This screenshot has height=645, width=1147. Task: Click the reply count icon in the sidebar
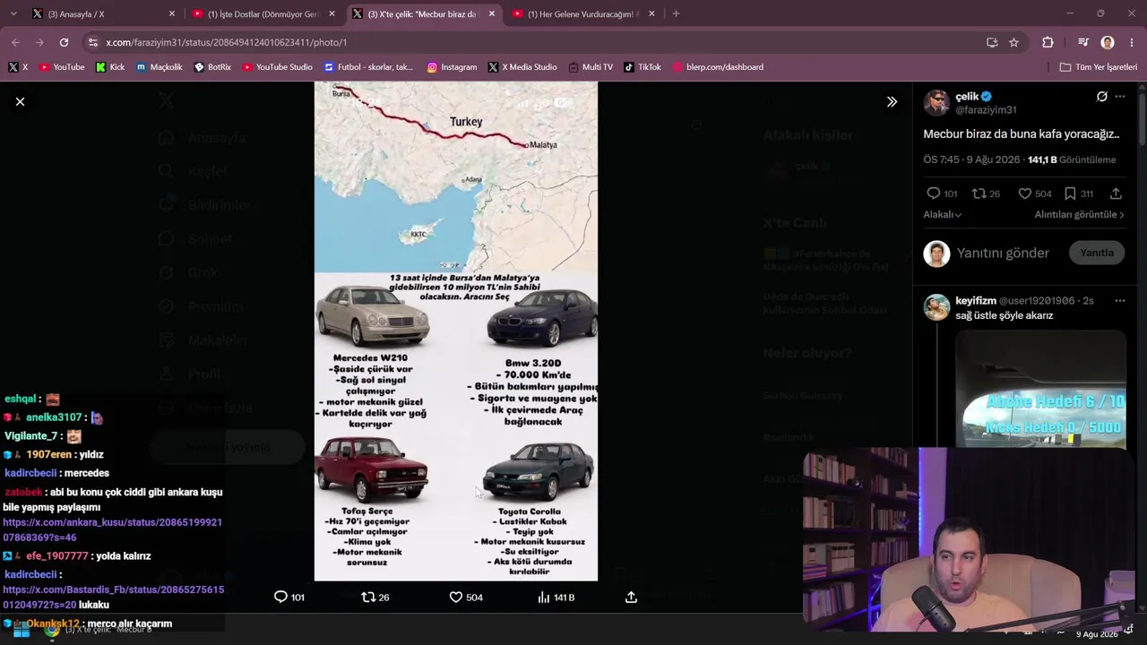933,193
